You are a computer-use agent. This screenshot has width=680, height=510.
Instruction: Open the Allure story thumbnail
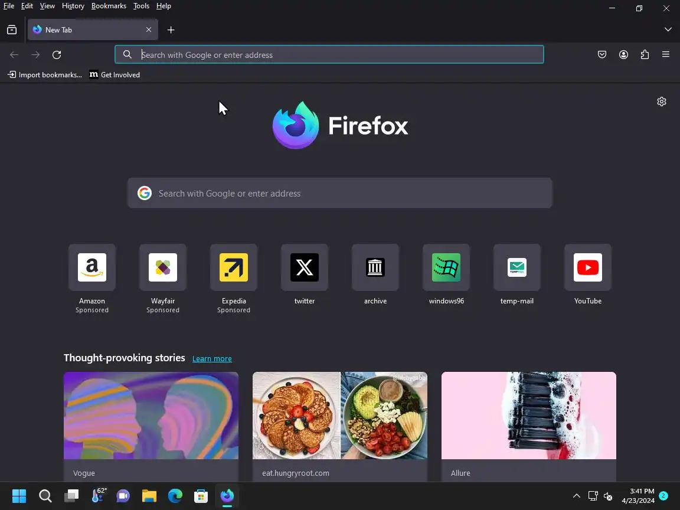pos(529,416)
